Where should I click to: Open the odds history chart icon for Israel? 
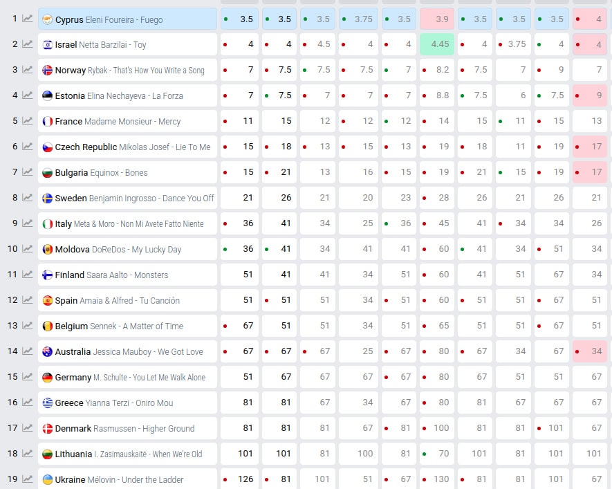[x=28, y=44]
